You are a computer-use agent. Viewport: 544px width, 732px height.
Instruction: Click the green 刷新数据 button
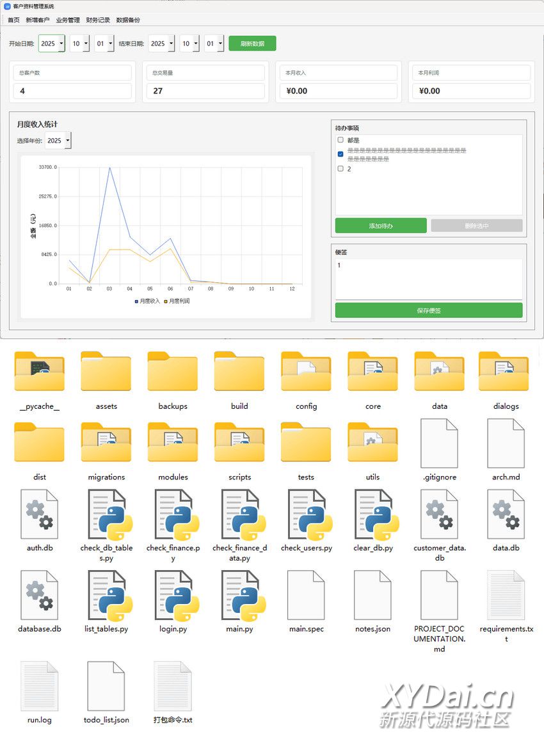click(252, 44)
